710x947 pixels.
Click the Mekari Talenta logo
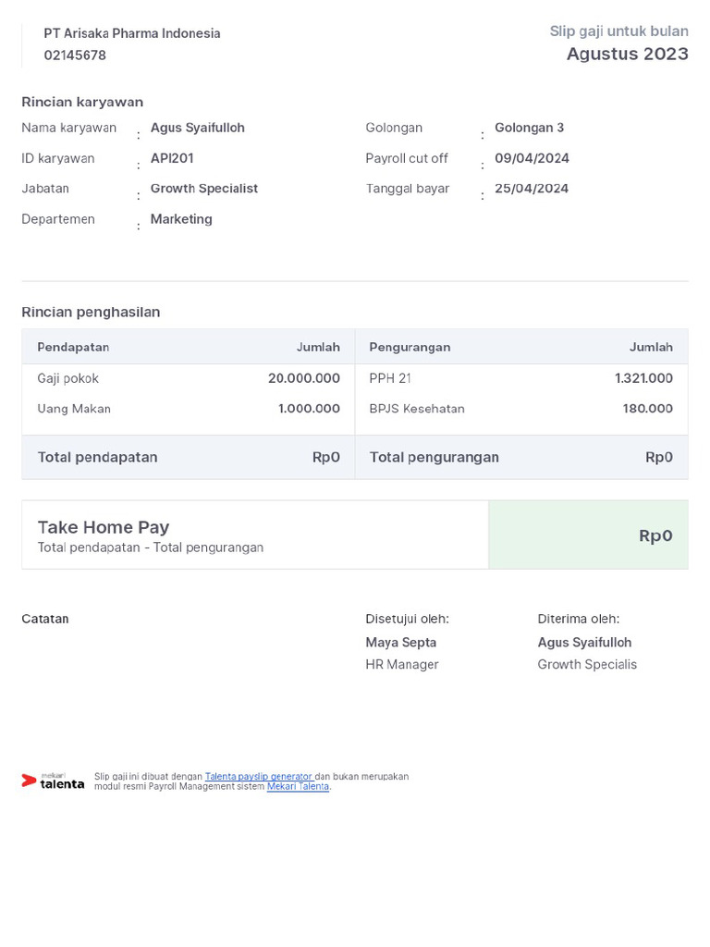point(53,781)
